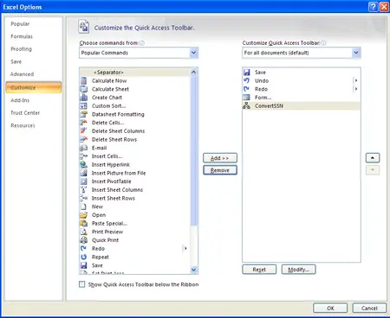Expand the Redo submenu arrow in commands list
The width and height of the screenshot is (390, 318).
(x=185, y=248)
